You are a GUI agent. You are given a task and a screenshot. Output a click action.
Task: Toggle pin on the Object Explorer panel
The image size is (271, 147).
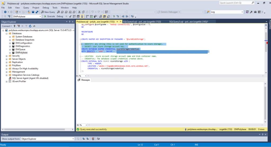click(70, 22)
